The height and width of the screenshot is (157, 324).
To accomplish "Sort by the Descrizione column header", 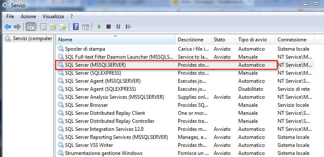I will [193, 39].
